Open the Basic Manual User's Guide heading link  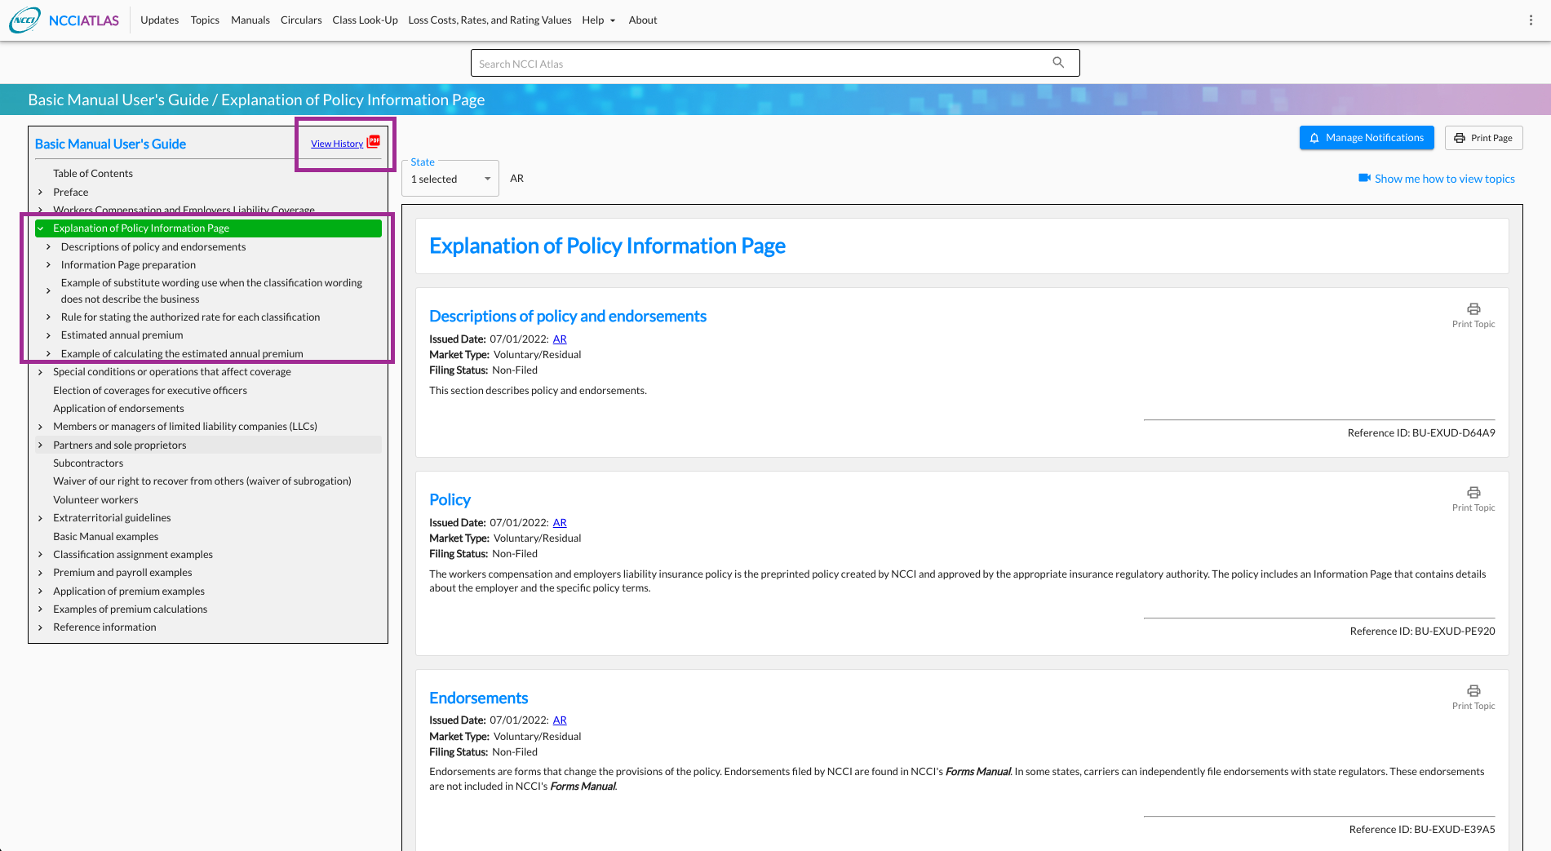point(110,144)
